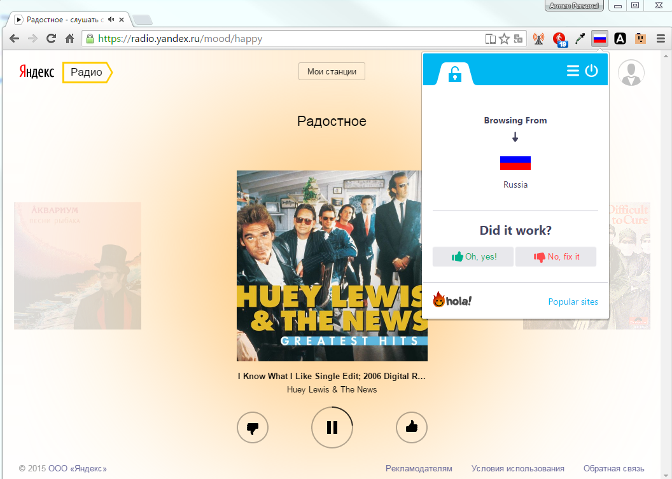This screenshot has height=479, width=672.
Task: Reload the page with refresh icon
Action: coord(51,39)
